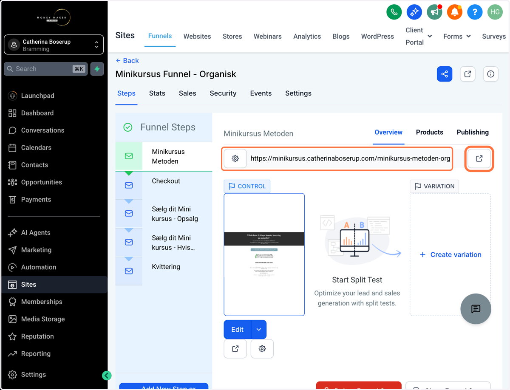Open the funnel Settings tab

(x=298, y=93)
